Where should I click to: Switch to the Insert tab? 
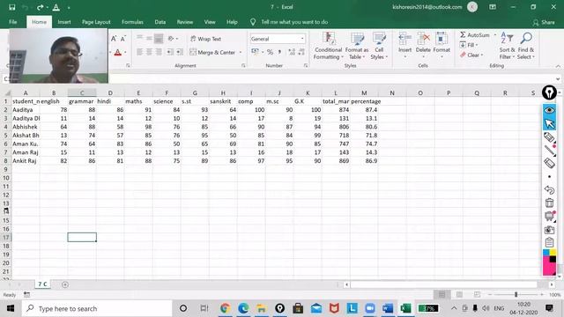pos(64,22)
